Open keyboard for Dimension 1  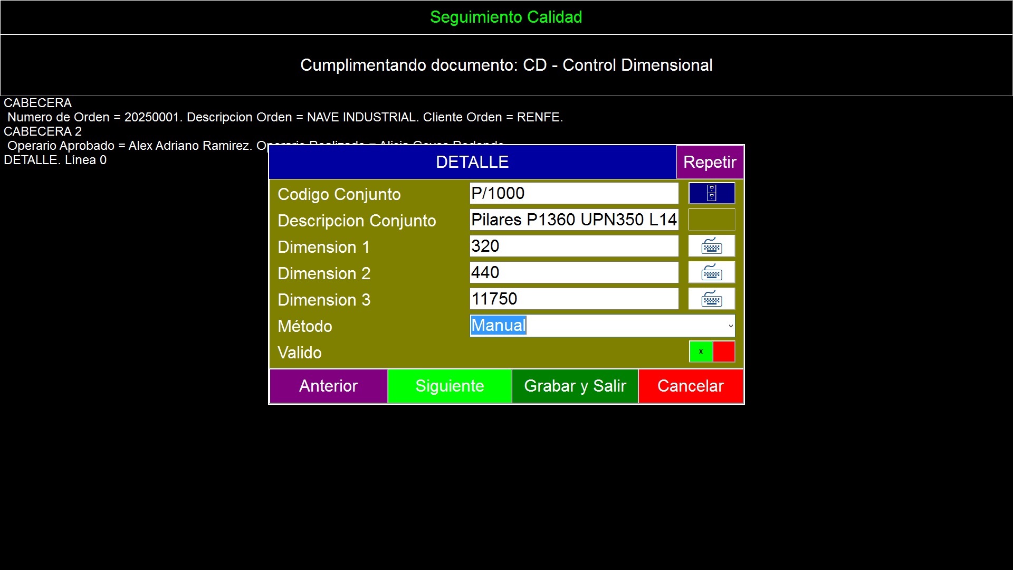pos(711,246)
